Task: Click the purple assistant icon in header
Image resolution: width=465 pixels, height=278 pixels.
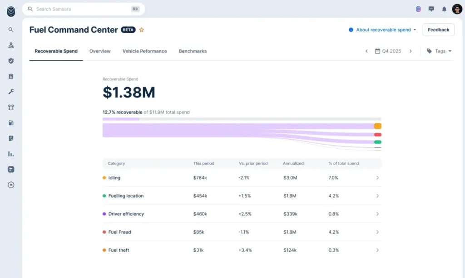Action: 418,9
